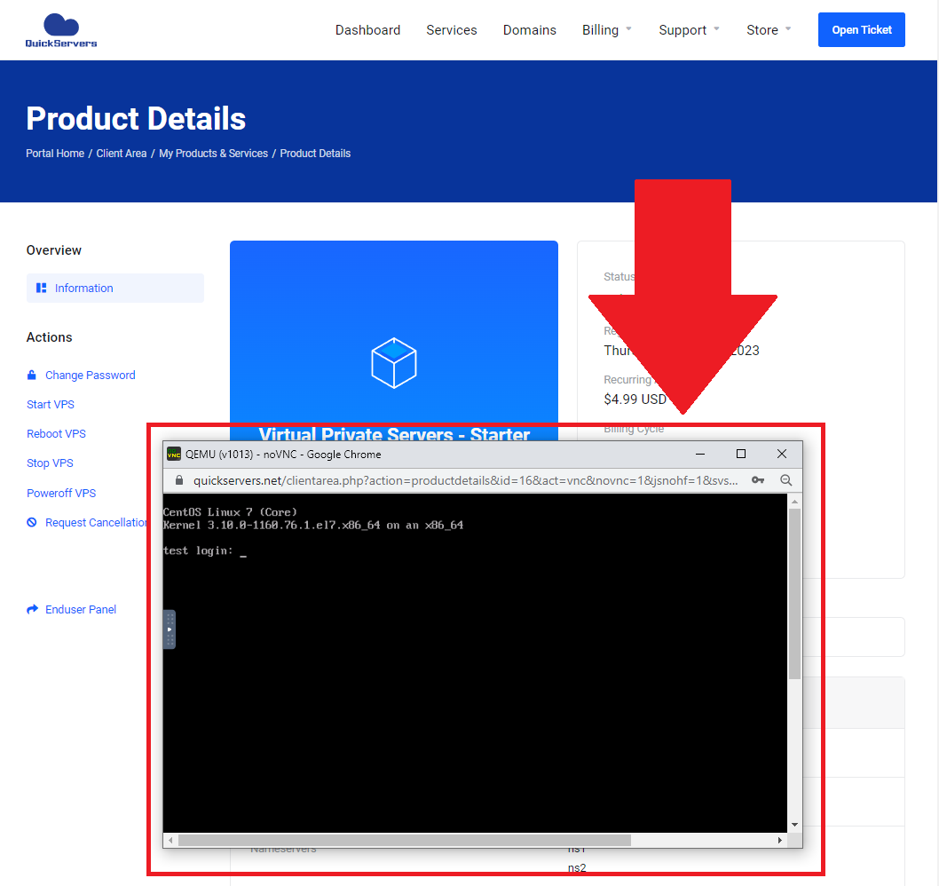This screenshot has height=886, width=939.
Task: Click the '$4.99 USD' recurring amount
Action: 635,399
